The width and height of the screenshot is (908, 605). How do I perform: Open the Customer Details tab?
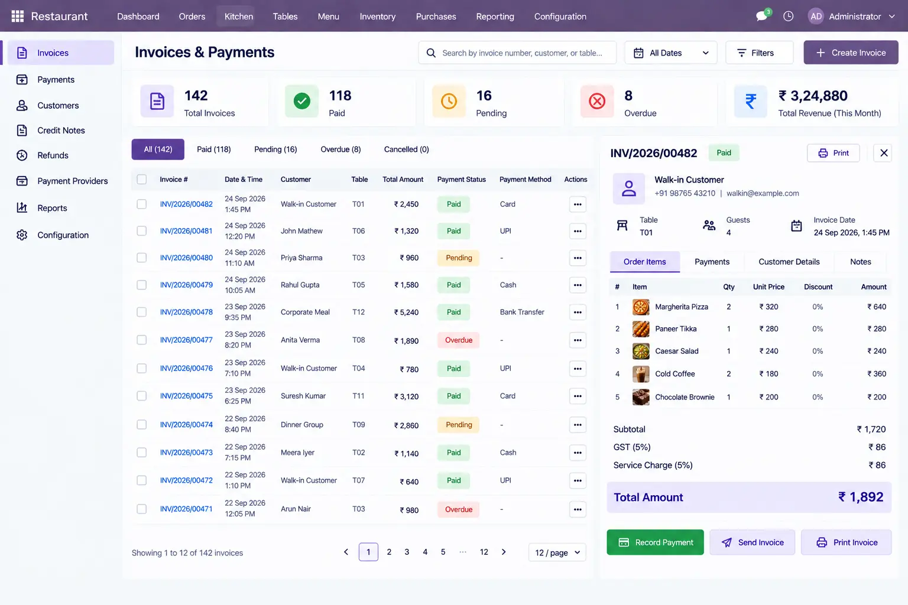tap(789, 262)
